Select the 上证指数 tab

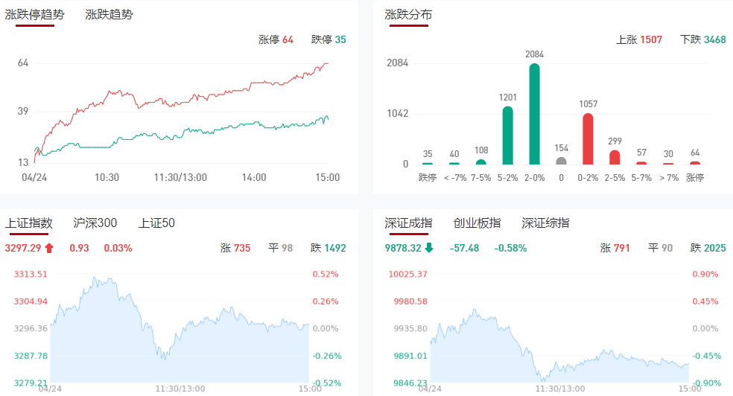[x=29, y=223]
